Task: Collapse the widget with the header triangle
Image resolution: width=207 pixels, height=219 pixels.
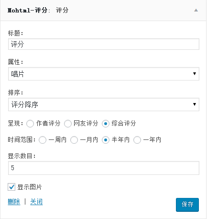Action: pyautogui.click(x=196, y=11)
